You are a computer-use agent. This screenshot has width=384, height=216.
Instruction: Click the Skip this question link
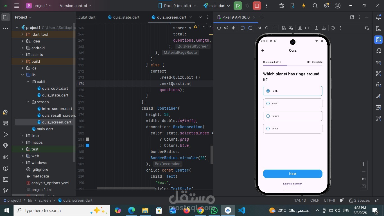[293, 184]
